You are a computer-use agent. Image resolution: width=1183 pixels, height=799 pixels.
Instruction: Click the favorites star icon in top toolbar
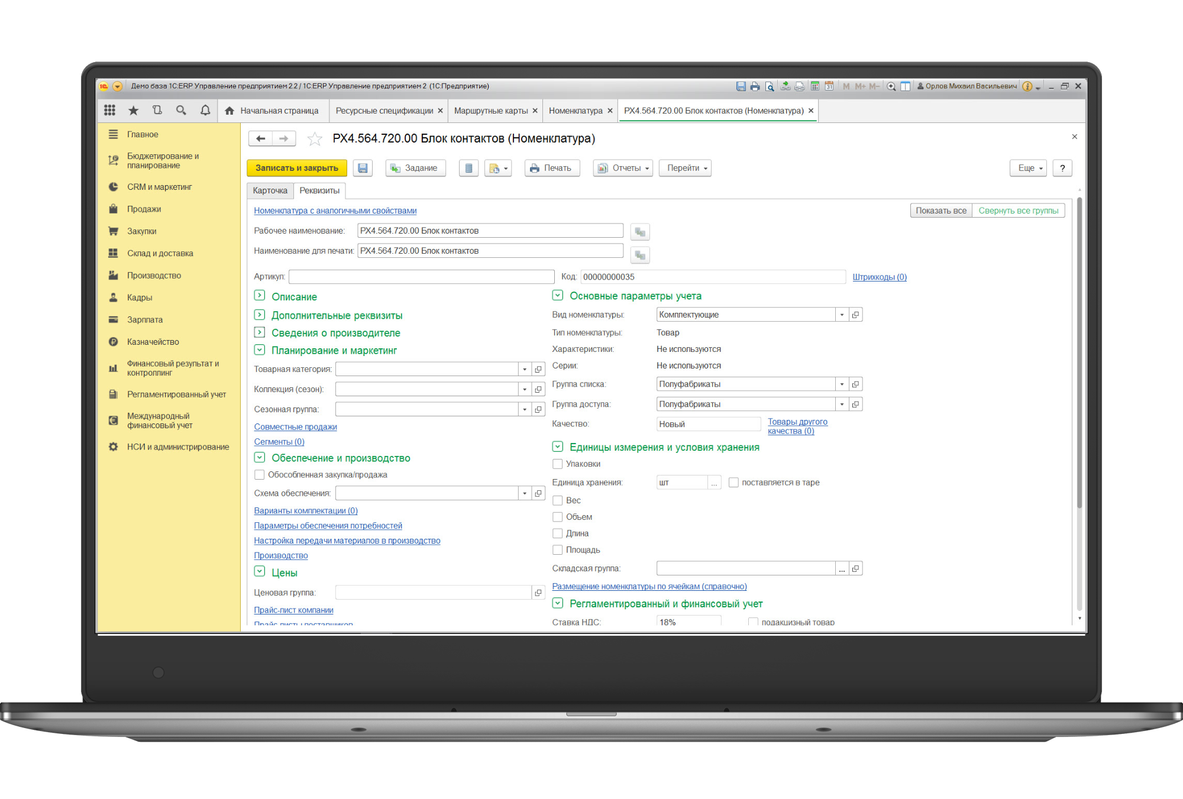click(x=134, y=111)
